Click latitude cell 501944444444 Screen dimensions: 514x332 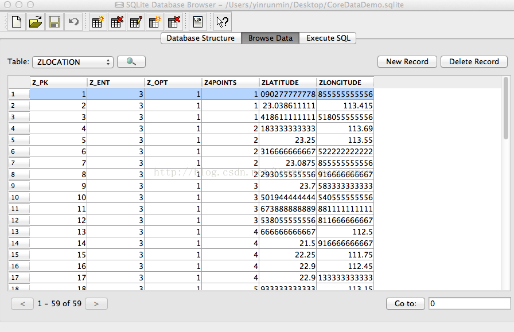click(x=288, y=197)
